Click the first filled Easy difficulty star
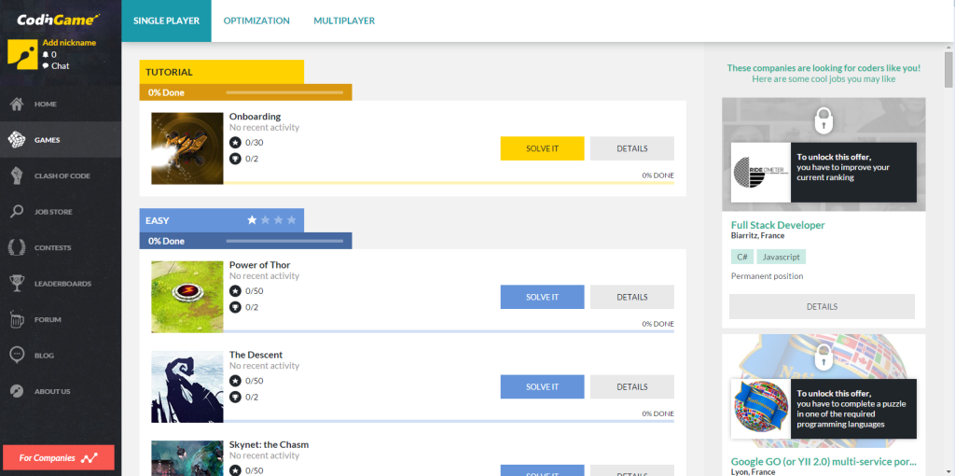Image resolution: width=955 pixels, height=476 pixels. click(252, 220)
